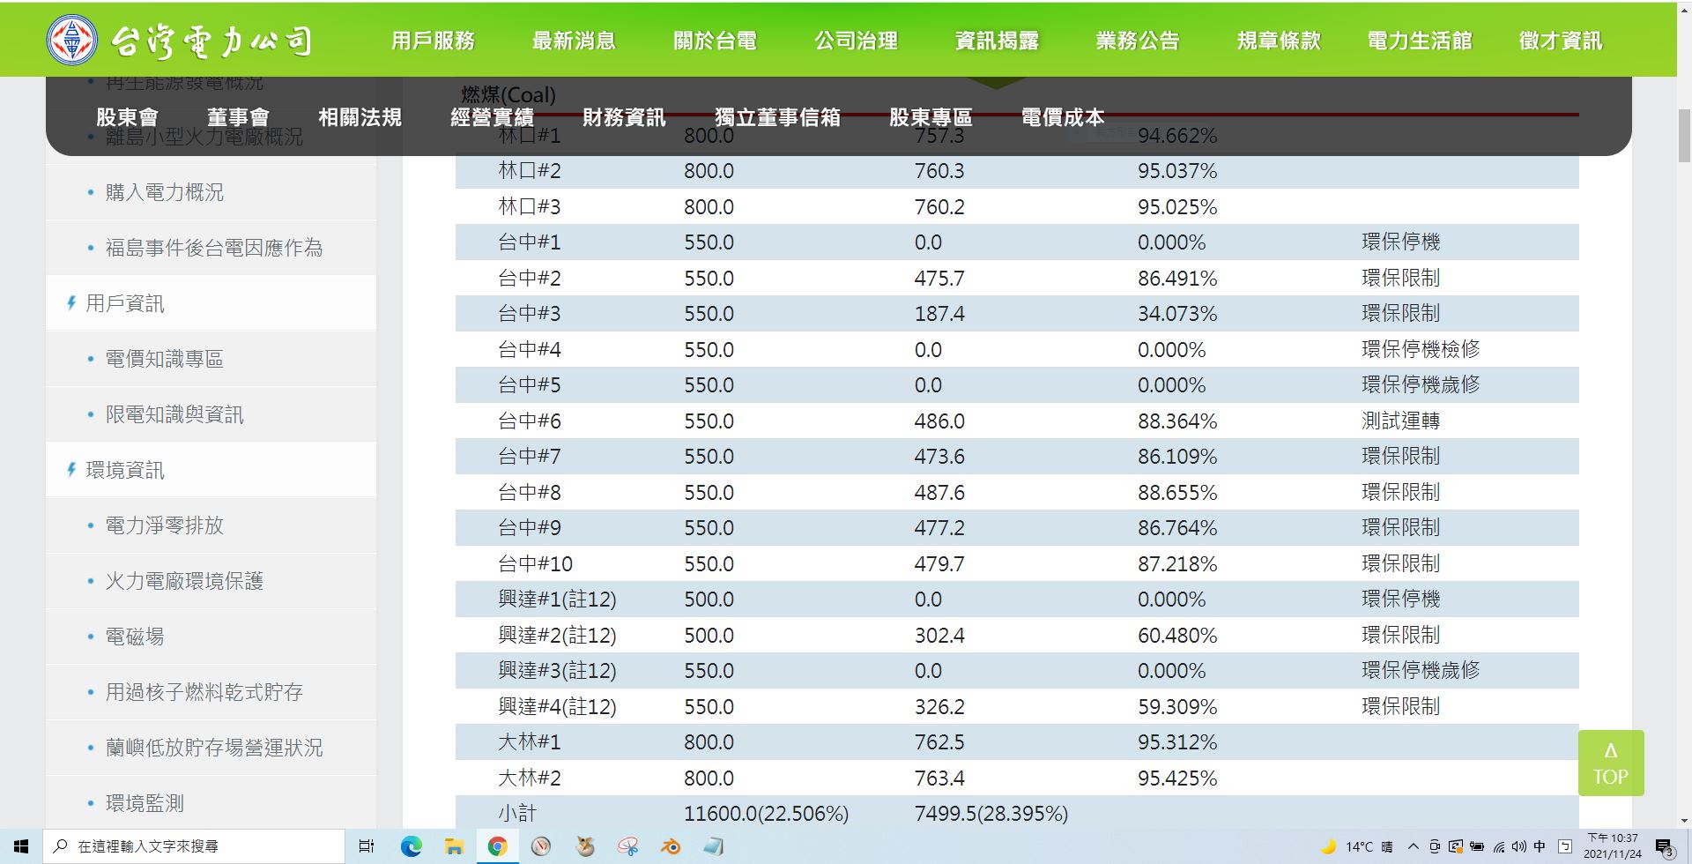Click the volume icon in the tray
Image resolution: width=1692 pixels, height=864 pixels.
click(x=1518, y=846)
